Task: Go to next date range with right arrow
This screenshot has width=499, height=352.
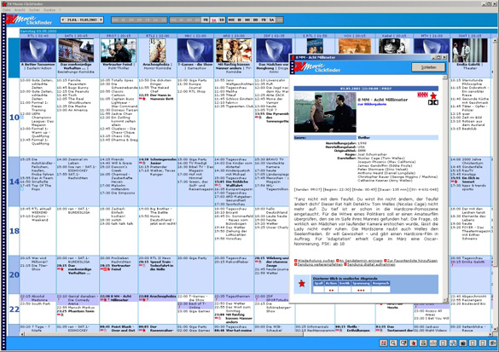Action: [101, 20]
